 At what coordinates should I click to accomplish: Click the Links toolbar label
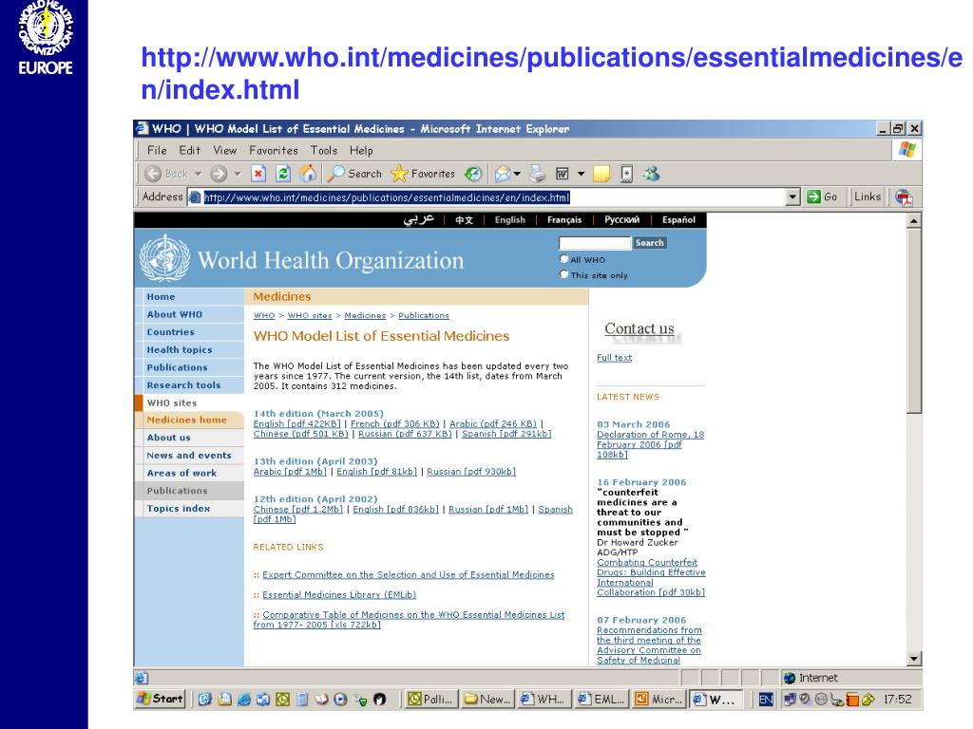(x=867, y=197)
